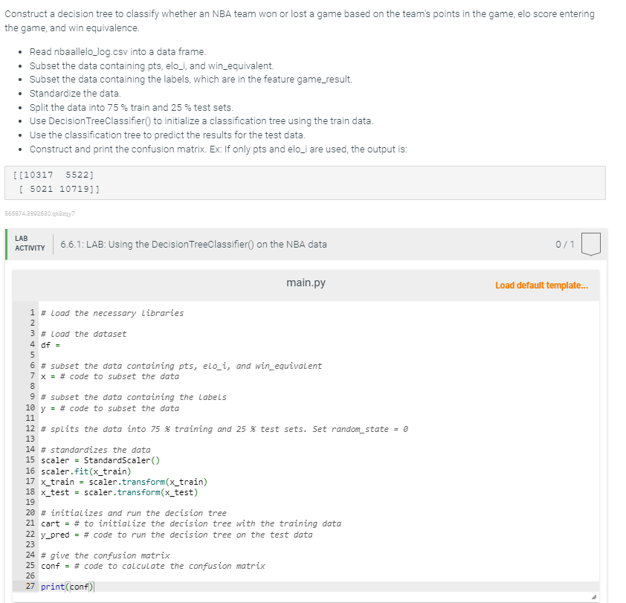Click the 'x_train = scaler.transform(x_train)' line
Viewport: 626px width, 603px height.
coord(124,482)
